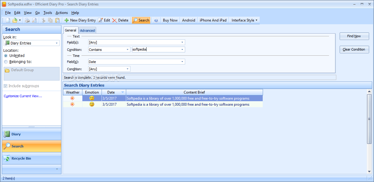Open the Recycle Bin navigation pane

(x=32, y=158)
